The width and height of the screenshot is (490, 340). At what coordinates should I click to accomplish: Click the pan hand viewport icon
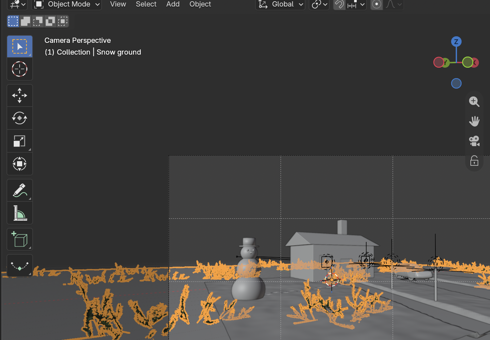(474, 121)
